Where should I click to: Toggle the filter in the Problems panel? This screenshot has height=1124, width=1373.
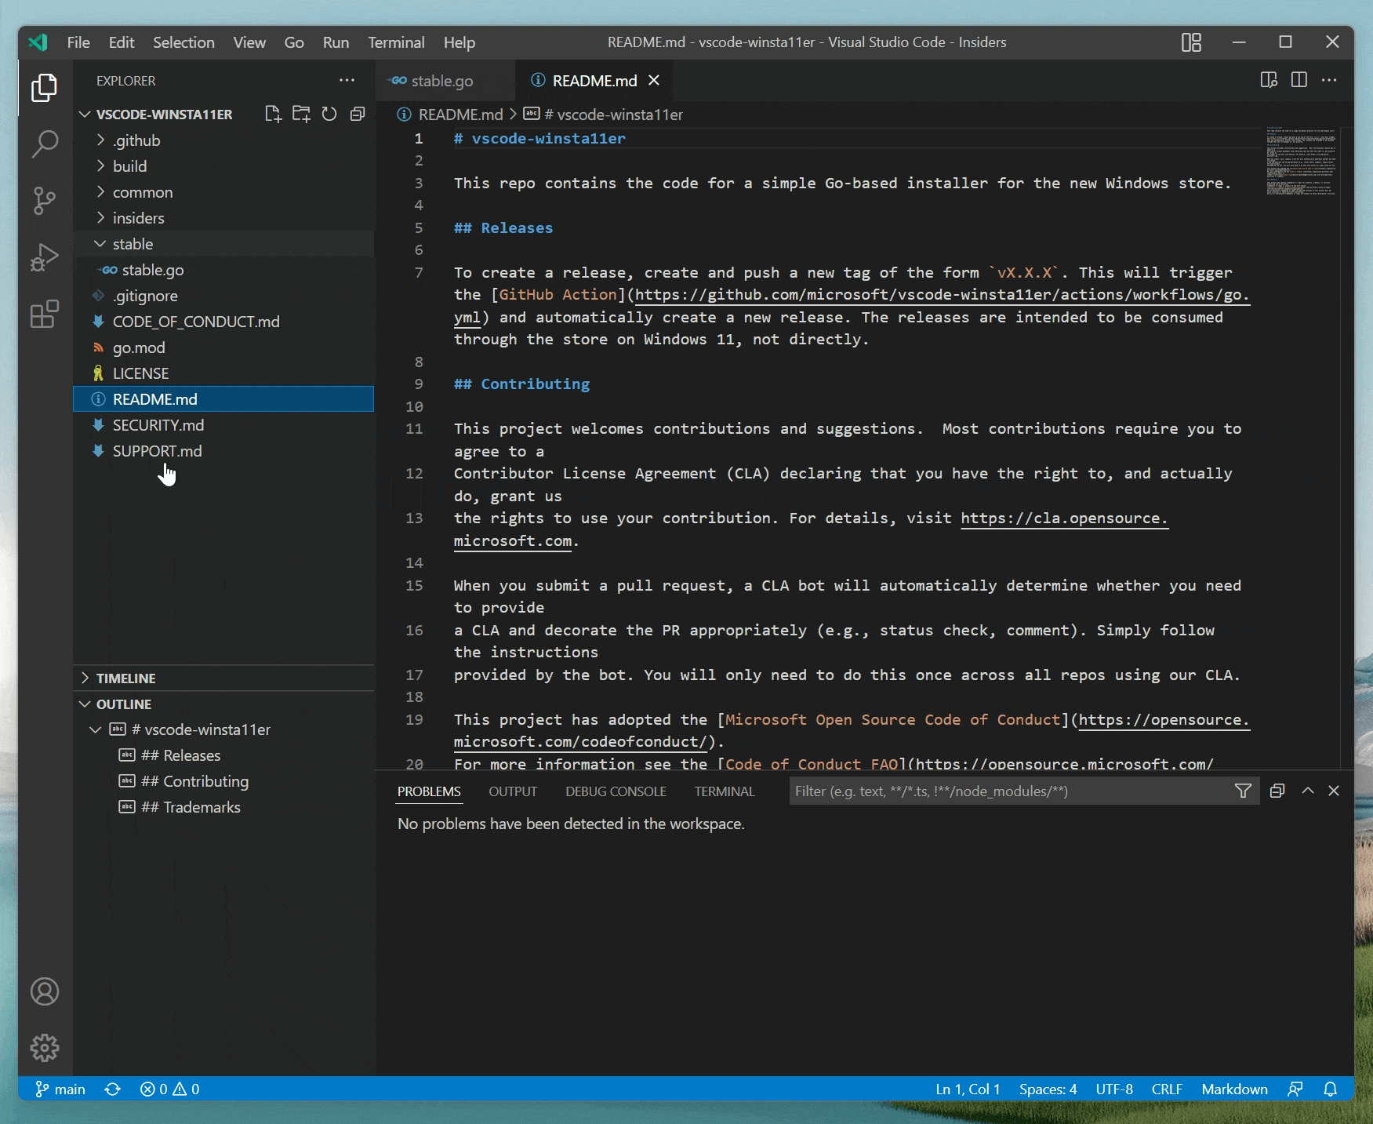pyautogui.click(x=1244, y=791)
